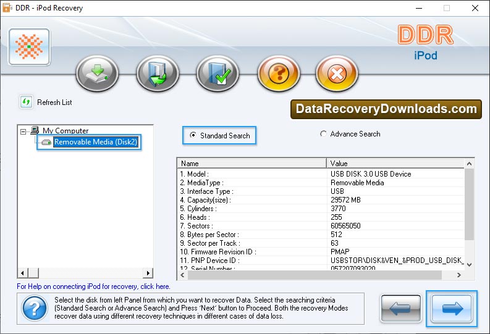Select the '9. Sector per Track :' row

(x=321, y=243)
